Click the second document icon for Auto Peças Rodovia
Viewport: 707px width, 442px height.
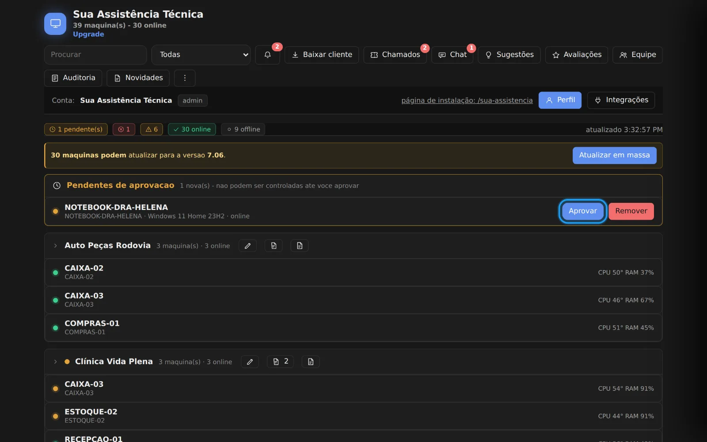[x=300, y=246]
